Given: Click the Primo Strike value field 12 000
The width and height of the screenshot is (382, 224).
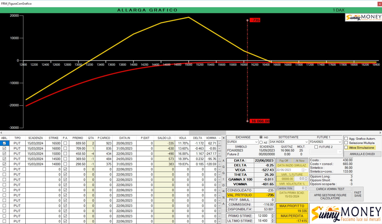Looking at the screenshot, I should pos(262,216).
